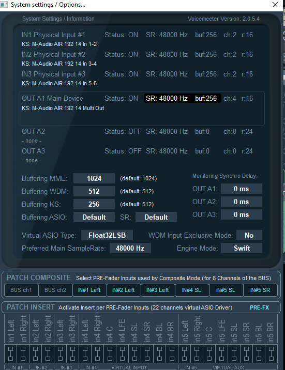
Task: Enable insert on in5 Right channel
Action: (x=197, y=353)
